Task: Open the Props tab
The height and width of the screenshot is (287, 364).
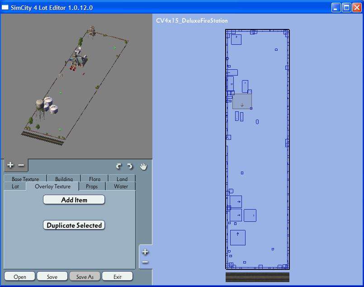Action: click(92, 186)
